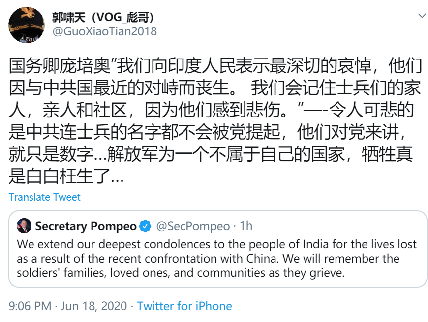Click the Jun 18, 2020 date
The width and height of the screenshot is (428, 322).
pos(94,306)
